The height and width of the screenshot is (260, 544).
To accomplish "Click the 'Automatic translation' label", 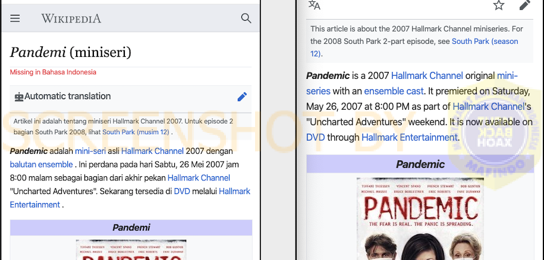I will click(x=68, y=96).
